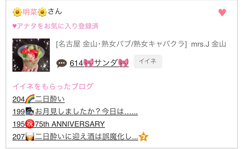Image resolution: width=244 pixels, height=149 pixels.
Task: Click the right pink ribbon icon
Action: (x=123, y=63)
